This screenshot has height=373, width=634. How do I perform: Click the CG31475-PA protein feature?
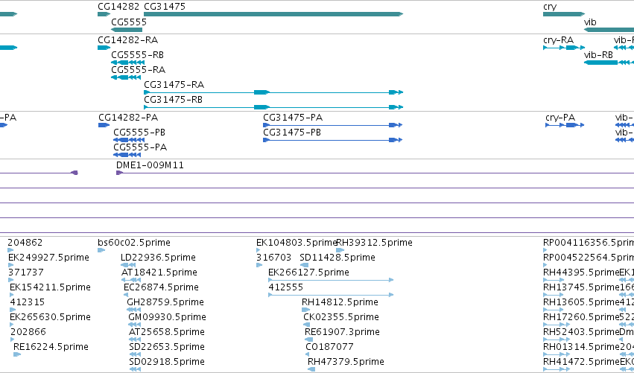pyautogui.click(x=333, y=125)
